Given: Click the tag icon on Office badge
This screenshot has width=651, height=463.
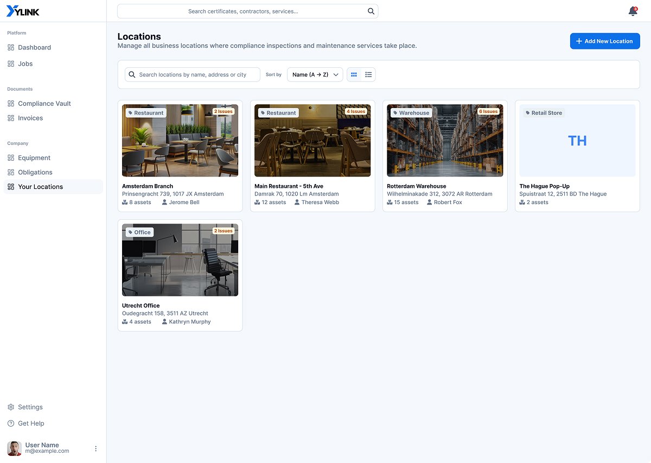Looking at the screenshot, I should click(130, 232).
